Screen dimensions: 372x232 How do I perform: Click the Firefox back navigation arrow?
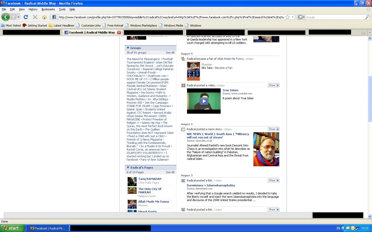pyautogui.click(x=5, y=17)
